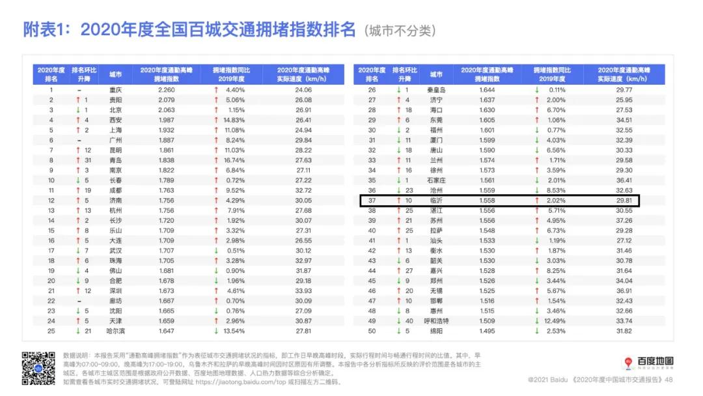Viewport: 703px width, 396px height.
Task: Click the 城市 header above 重庆
Action: 116,74
